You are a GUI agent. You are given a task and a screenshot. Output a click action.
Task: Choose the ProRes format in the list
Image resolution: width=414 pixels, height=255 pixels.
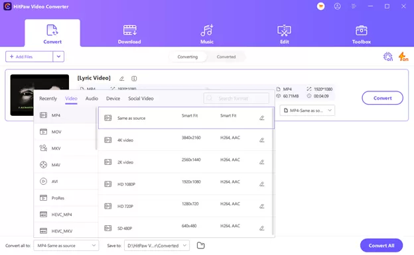[x=65, y=198]
